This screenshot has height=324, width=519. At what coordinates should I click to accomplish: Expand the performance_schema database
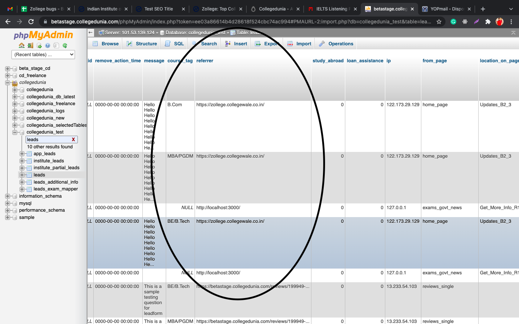[8, 210]
